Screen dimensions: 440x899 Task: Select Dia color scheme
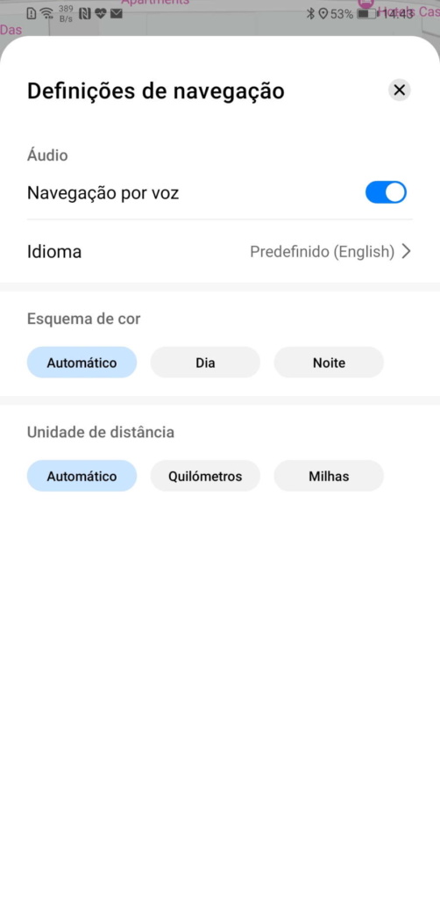(x=205, y=363)
